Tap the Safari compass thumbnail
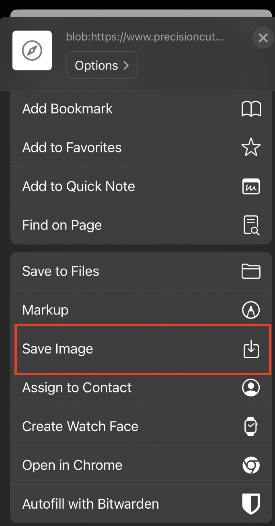Viewport: 275px width, 526px height. [32, 50]
